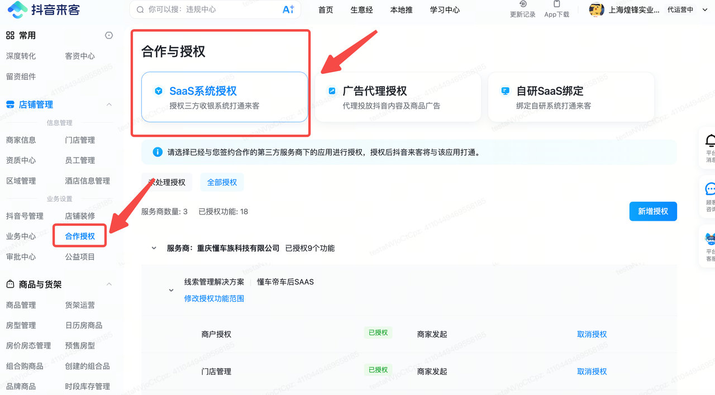
Task: Click the 常用 grid icon
Action: click(x=10, y=35)
